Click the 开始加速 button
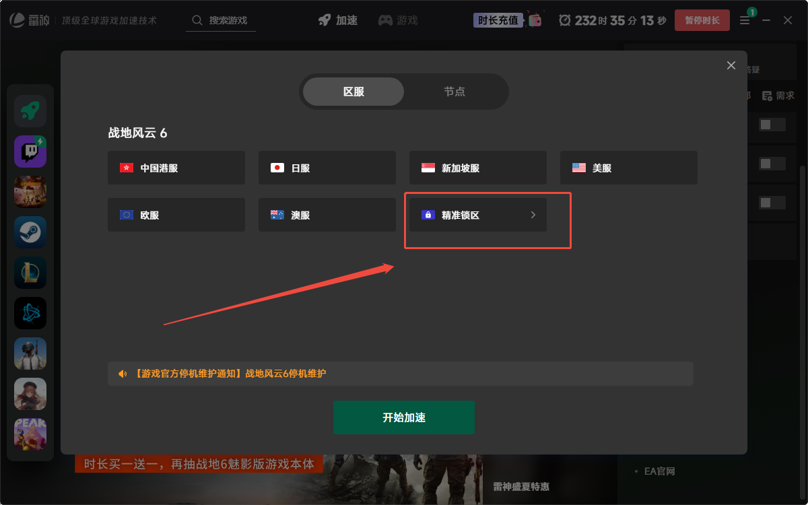The height and width of the screenshot is (505, 808). [403, 417]
